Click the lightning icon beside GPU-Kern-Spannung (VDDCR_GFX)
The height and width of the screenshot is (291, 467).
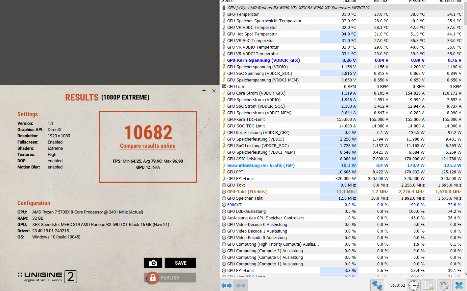coord(224,60)
